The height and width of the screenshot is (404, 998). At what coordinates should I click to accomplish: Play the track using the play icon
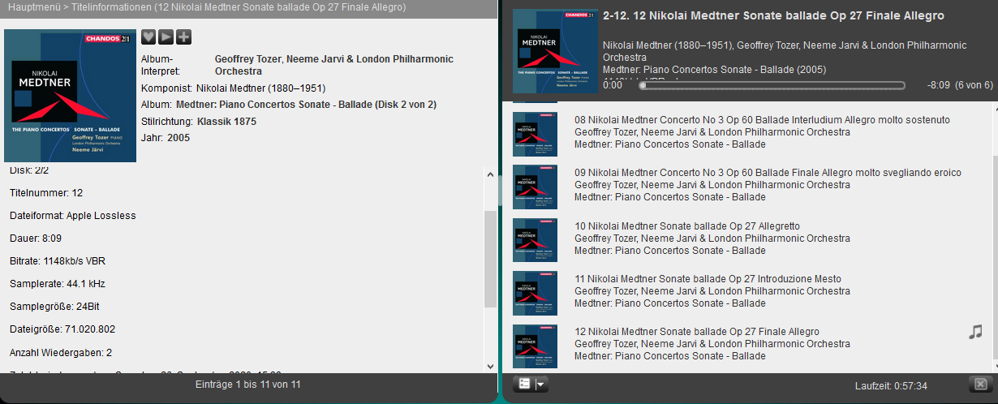166,37
